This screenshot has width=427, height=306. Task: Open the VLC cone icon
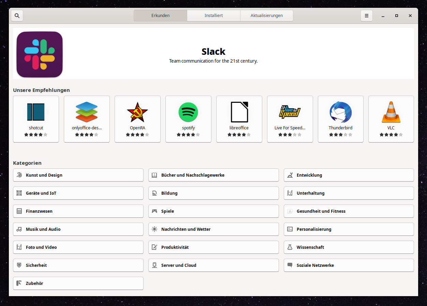391,112
